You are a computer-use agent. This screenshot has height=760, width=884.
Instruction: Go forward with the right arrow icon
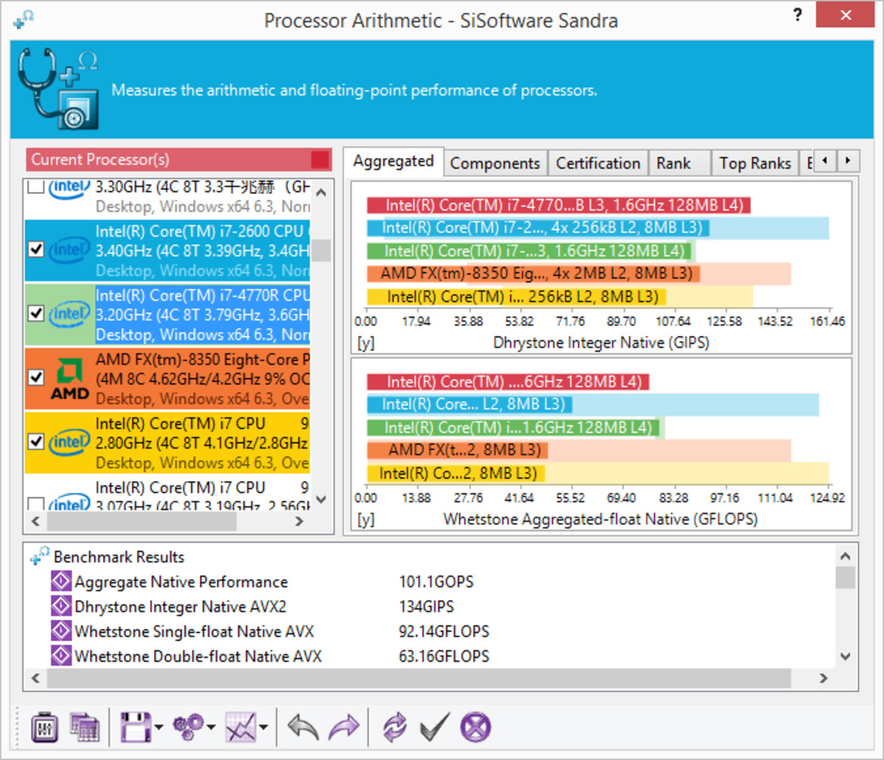[x=344, y=727]
